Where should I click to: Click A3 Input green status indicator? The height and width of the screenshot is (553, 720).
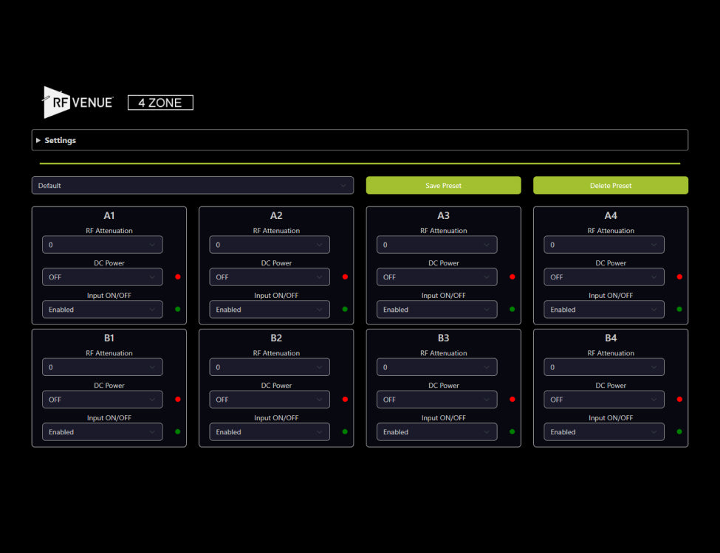coord(512,310)
